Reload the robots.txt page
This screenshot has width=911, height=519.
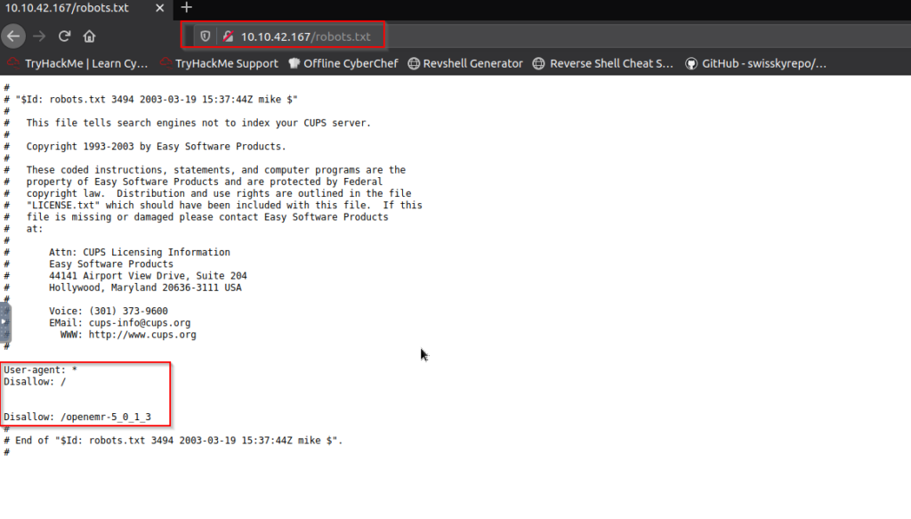click(x=64, y=36)
